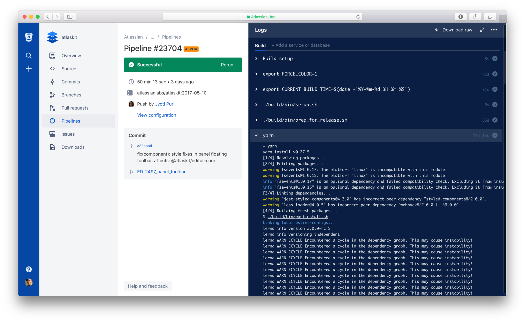
Task: Go to Downloads section
Action: click(78, 147)
